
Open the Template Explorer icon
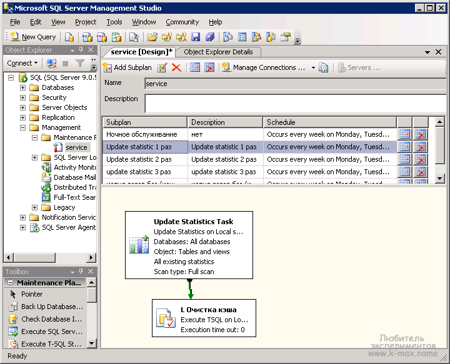point(271,37)
